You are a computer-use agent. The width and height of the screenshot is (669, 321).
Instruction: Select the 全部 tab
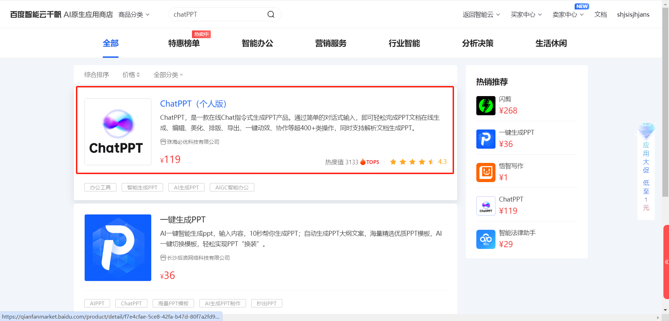point(110,43)
